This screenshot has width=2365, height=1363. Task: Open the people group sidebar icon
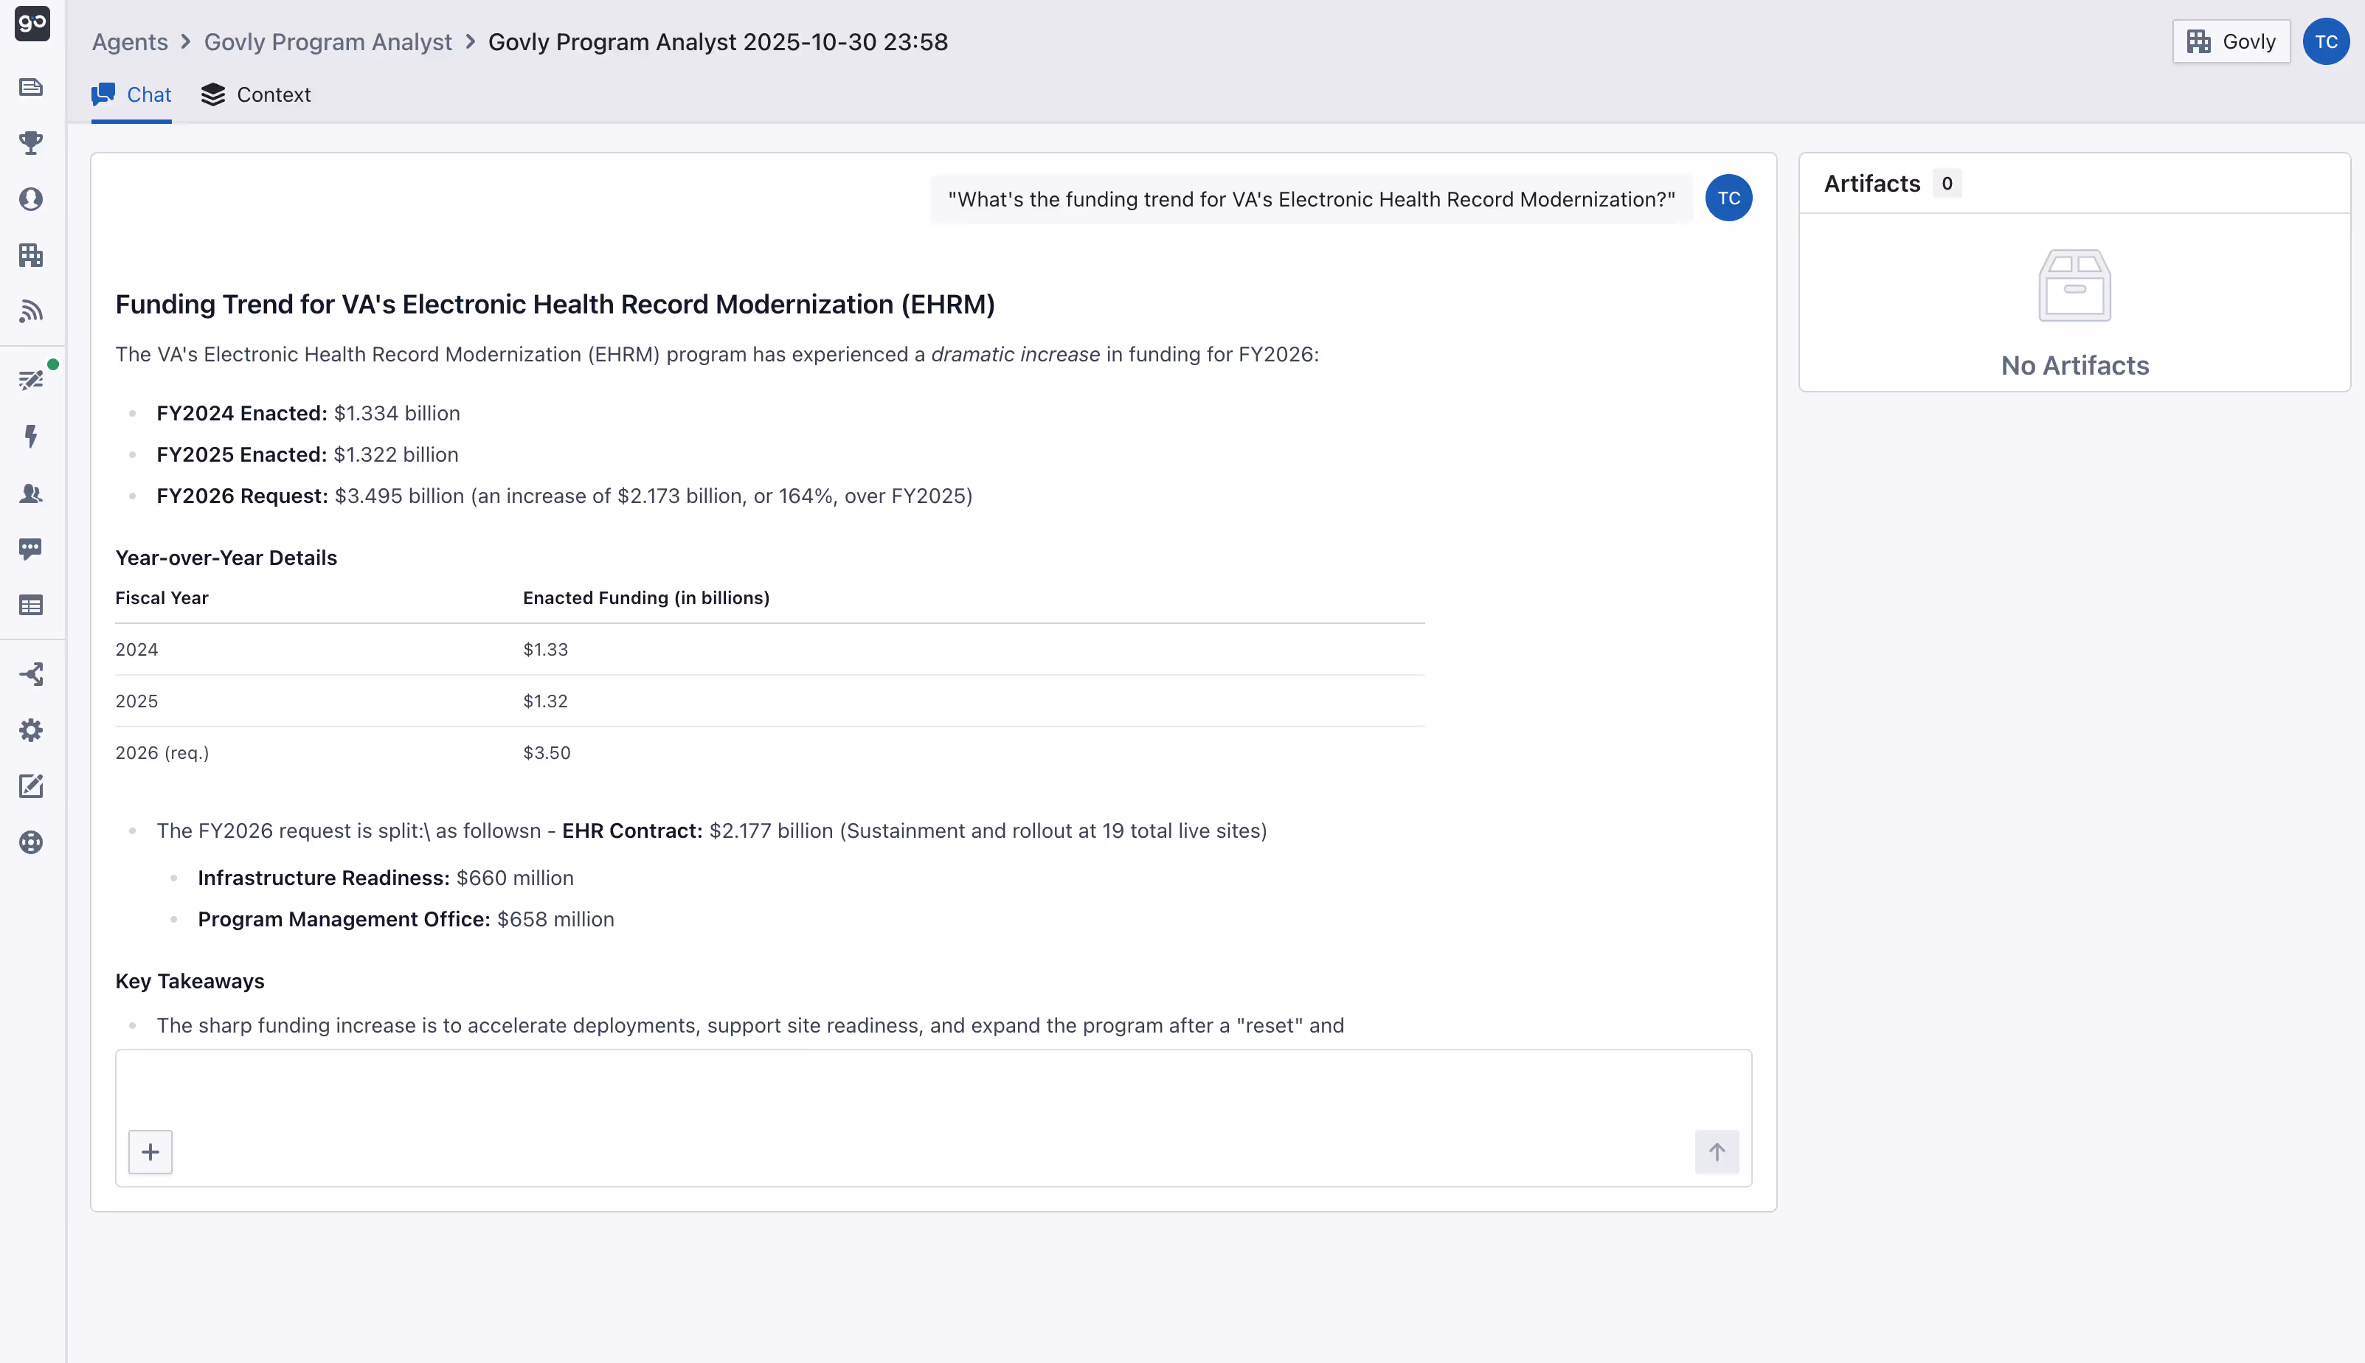[31, 493]
